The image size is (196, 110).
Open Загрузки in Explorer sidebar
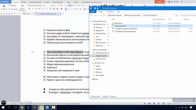click(x=99, y=27)
